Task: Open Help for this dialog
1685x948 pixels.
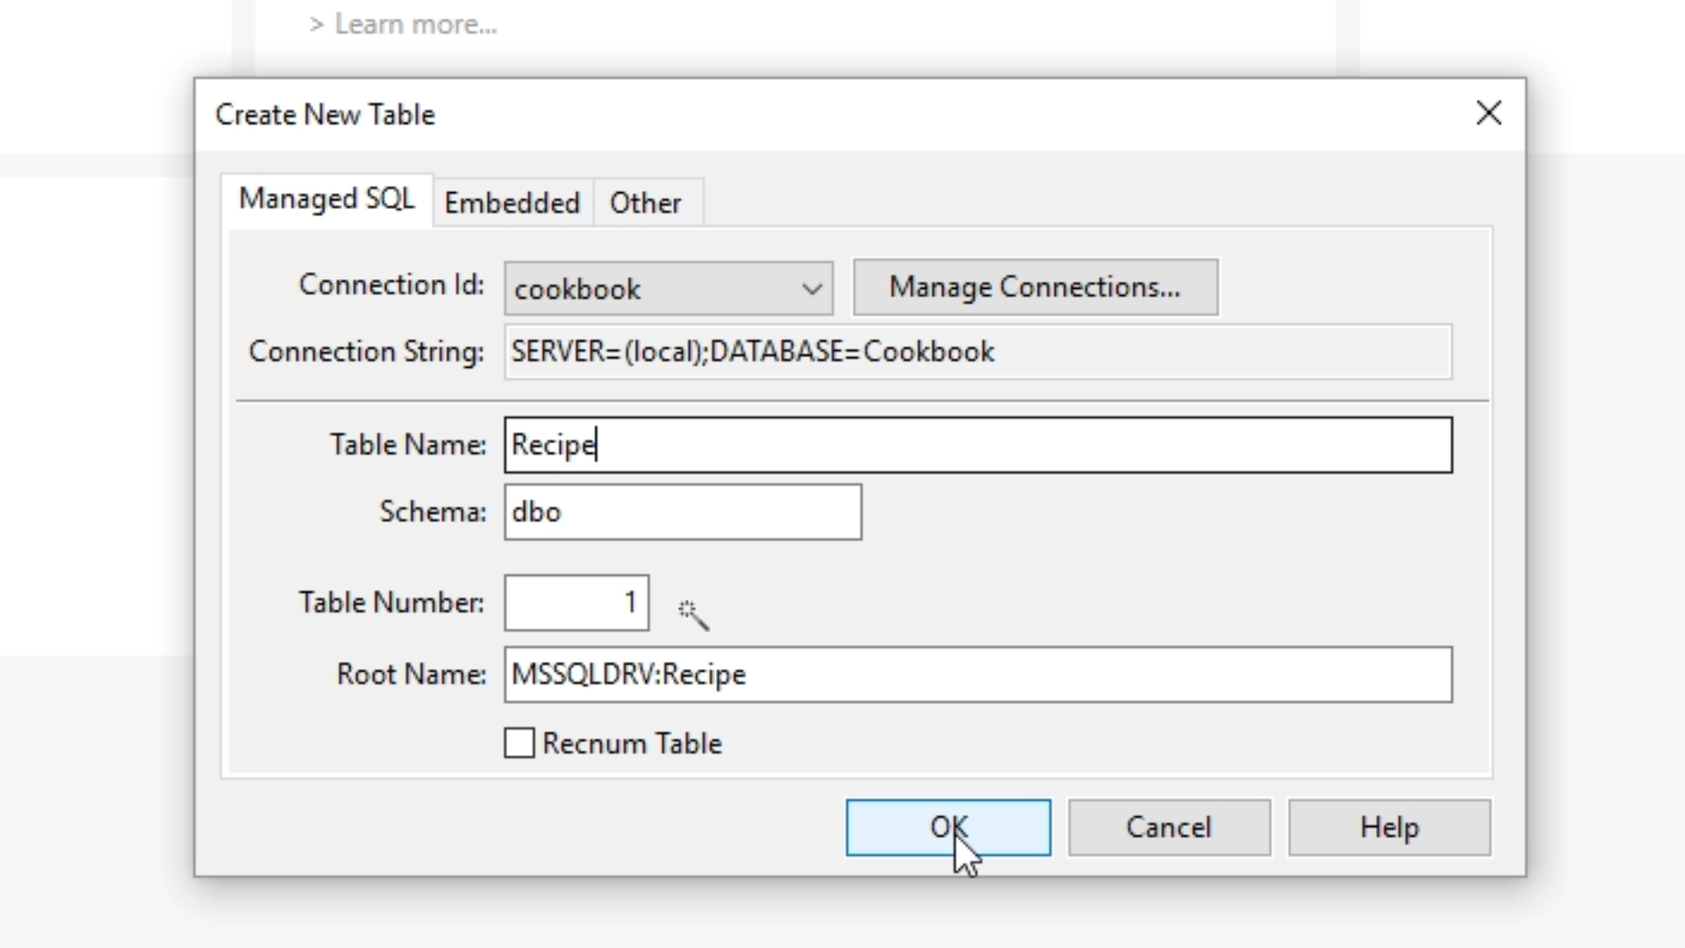Action: (1388, 827)
